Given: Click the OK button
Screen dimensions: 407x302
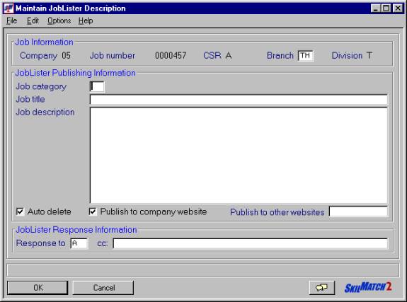Looking at the screenshot, I should point(38,288).
